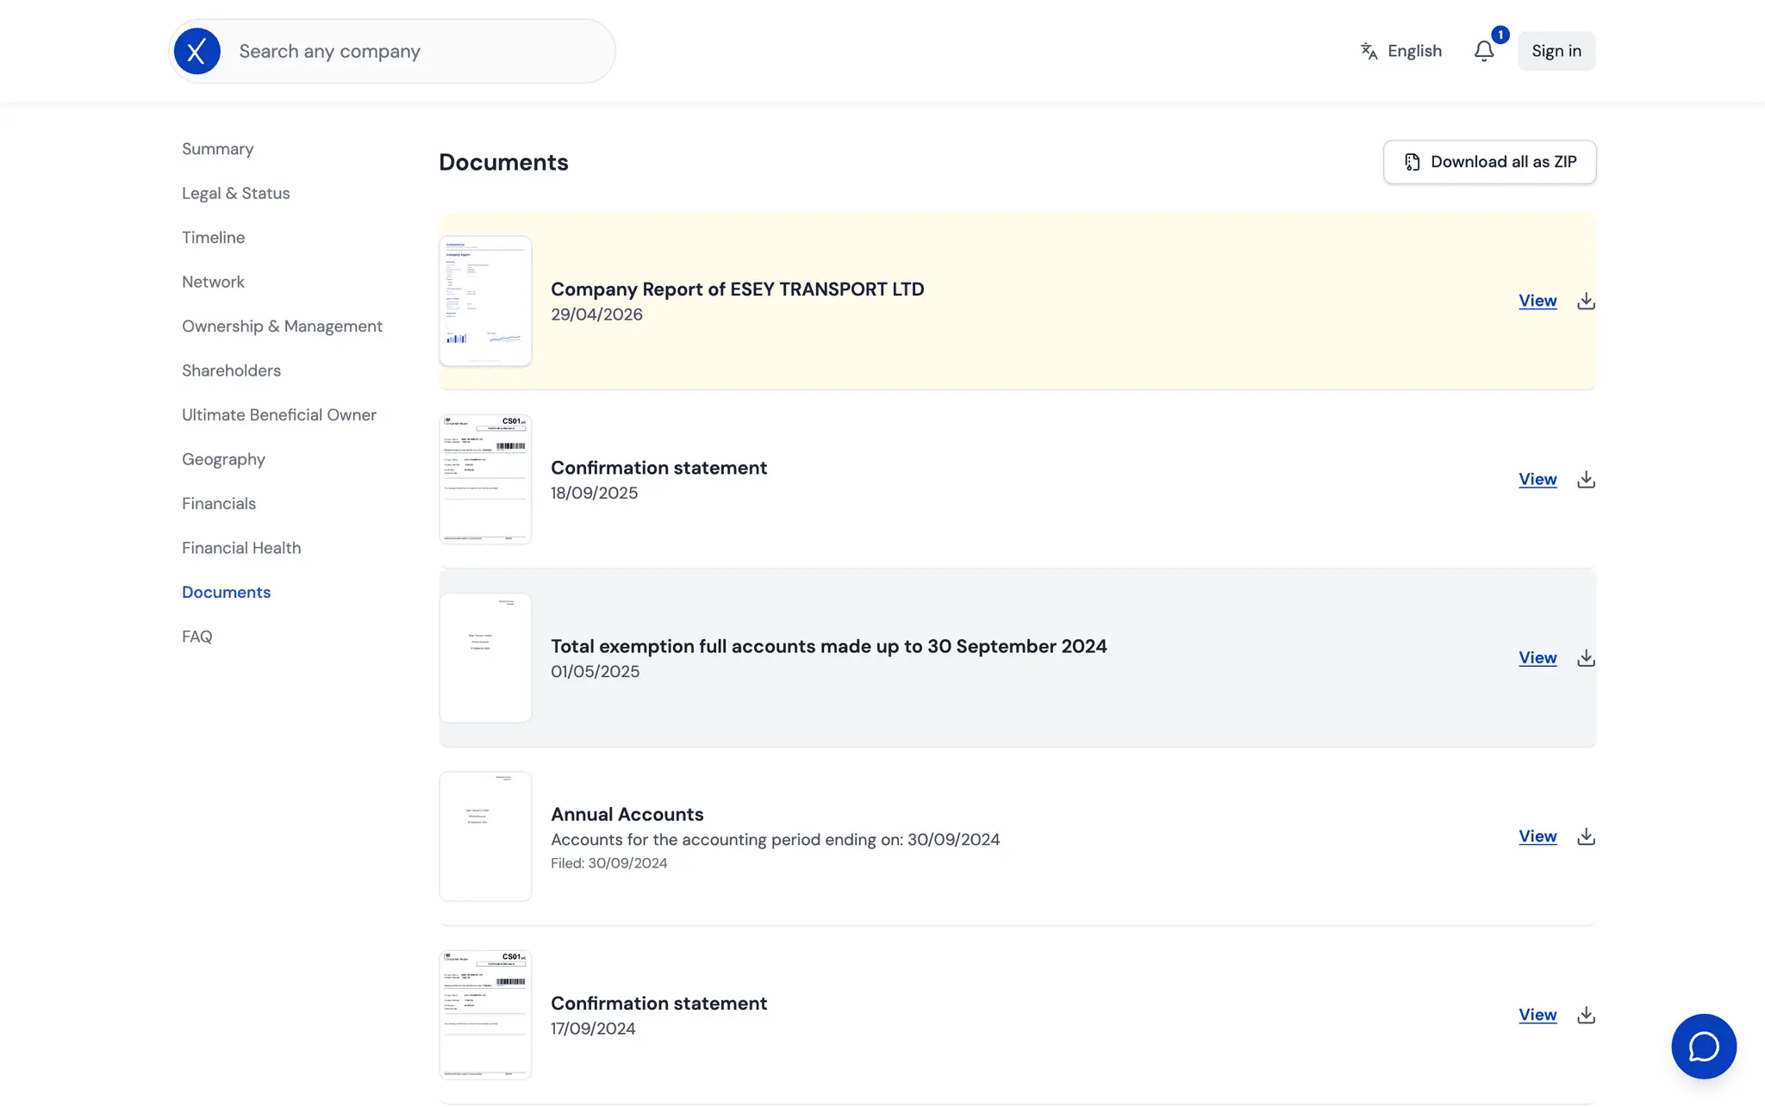Click the blue X logo icon

[x=196, y=52]
